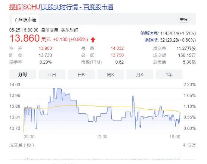Switch chart to 周K view
This screenshot has height=164, width=207.
click(x=111, y=74)
